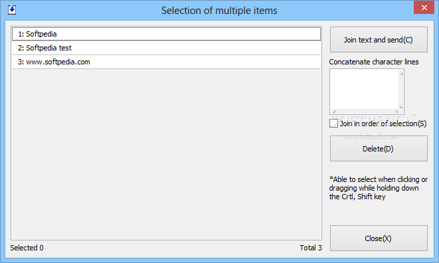Click the Close(X) button
The width and height of the screenshot is (439, 263).
[379, 238]
